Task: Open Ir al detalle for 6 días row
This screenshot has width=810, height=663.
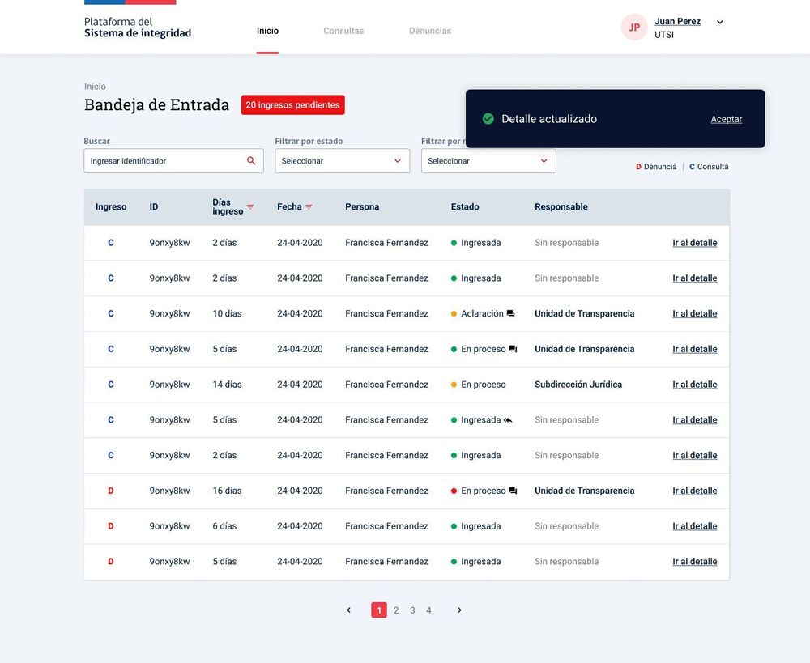Action: click(x=694, y=526)
